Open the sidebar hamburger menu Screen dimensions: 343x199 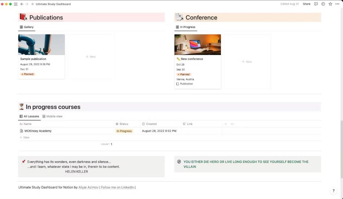(16, 4)
